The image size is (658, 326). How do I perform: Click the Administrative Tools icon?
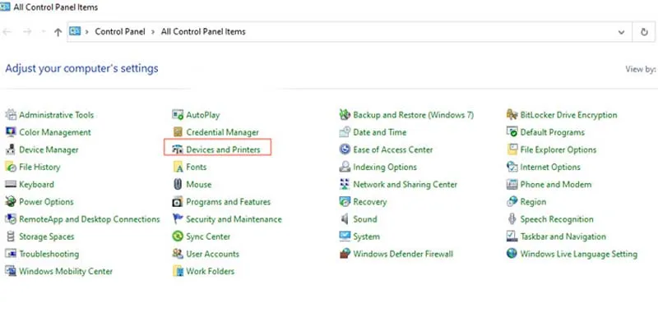tap(11, 115)
